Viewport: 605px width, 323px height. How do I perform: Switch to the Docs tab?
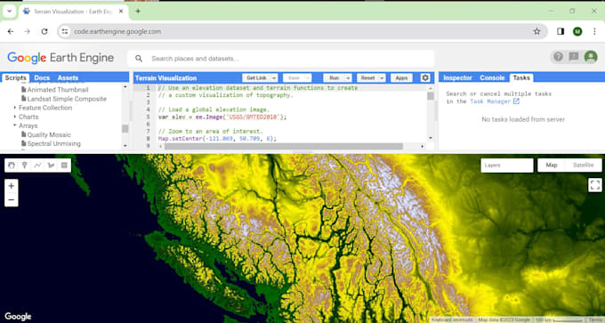[42, 78]
